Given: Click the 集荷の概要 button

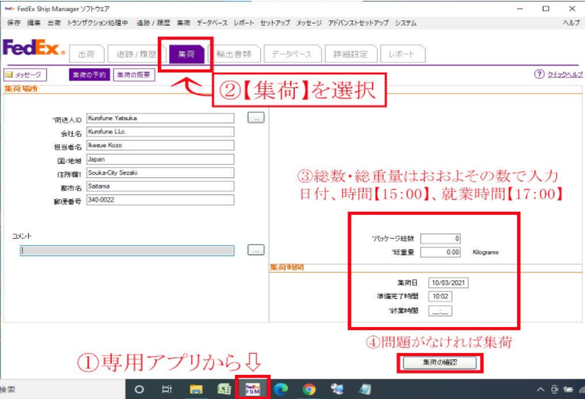Looking at the screenshot, I should pos(134,75).
